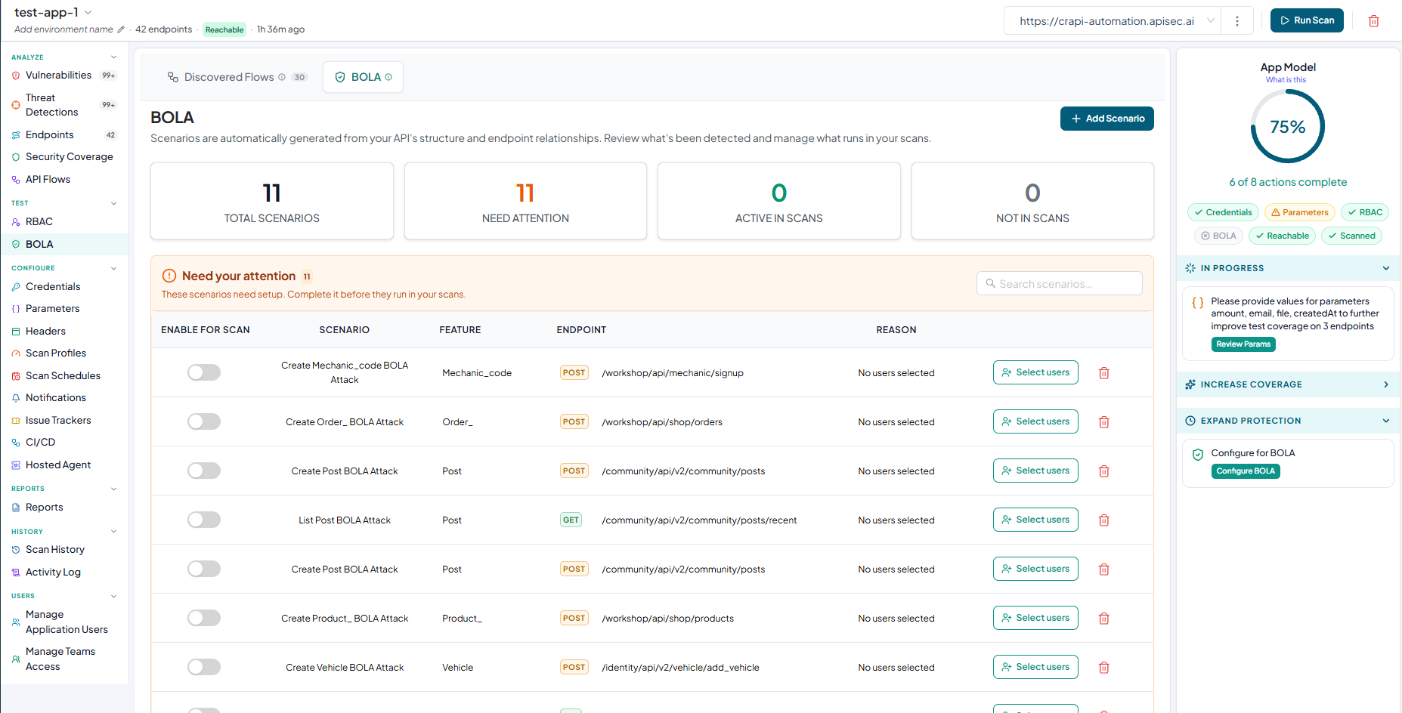Click the Run Scan button

pyautogui.click(x=1307, y=20)
